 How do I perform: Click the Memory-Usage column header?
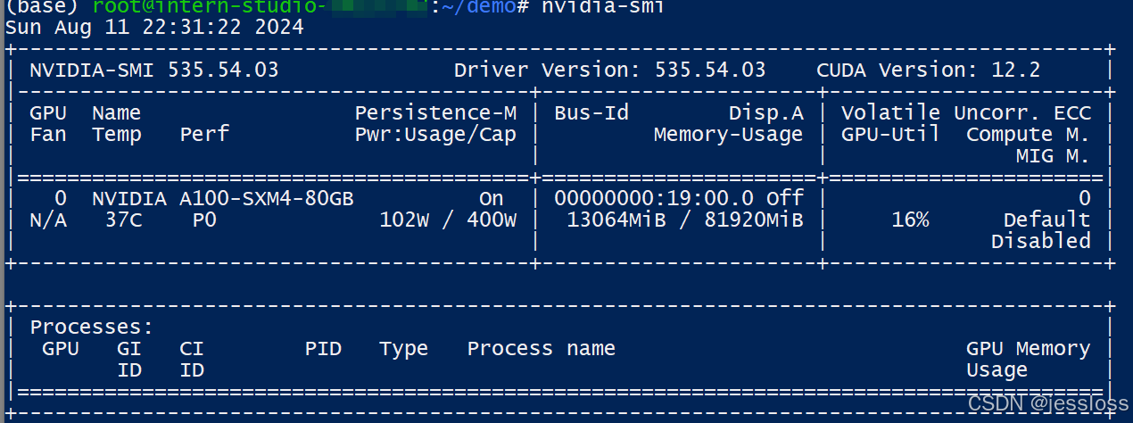pyautogui.click(x=728, y=134)
